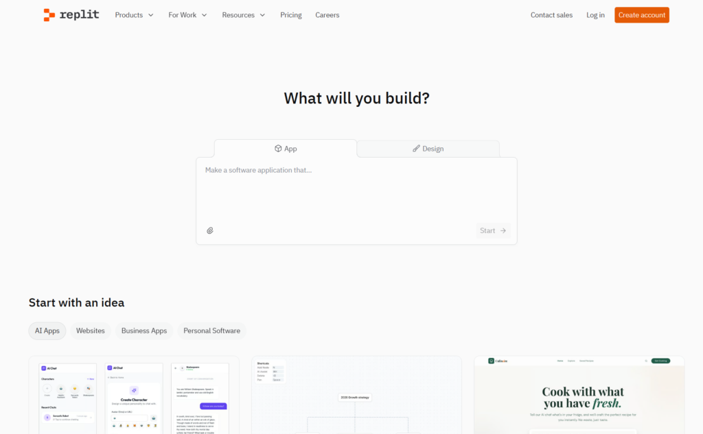Click the Replit logo in the header
Image resolution: width=703 pixels, height=434 pixels.
71,14
